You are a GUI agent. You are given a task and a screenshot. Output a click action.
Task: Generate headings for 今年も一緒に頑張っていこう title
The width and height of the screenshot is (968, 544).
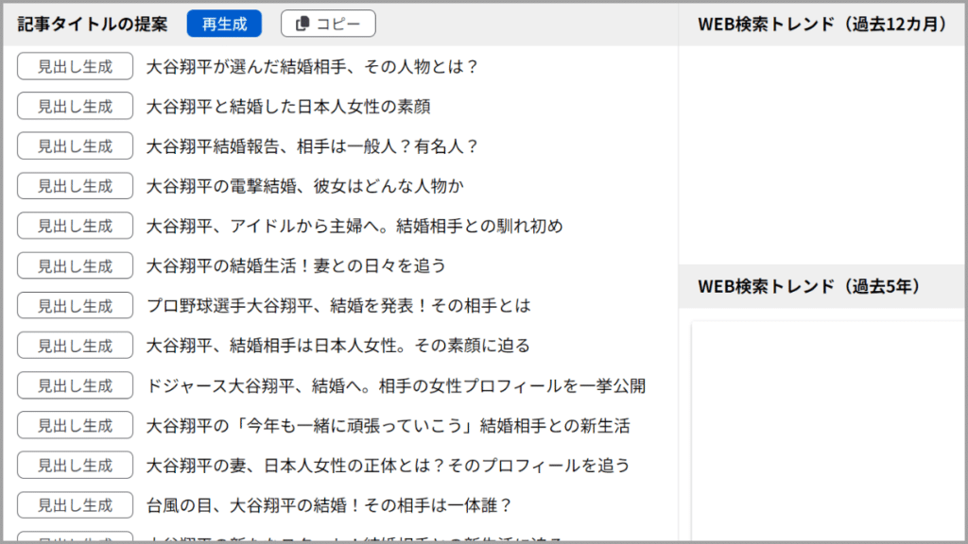pyautogui.click(x=75, y=425)
